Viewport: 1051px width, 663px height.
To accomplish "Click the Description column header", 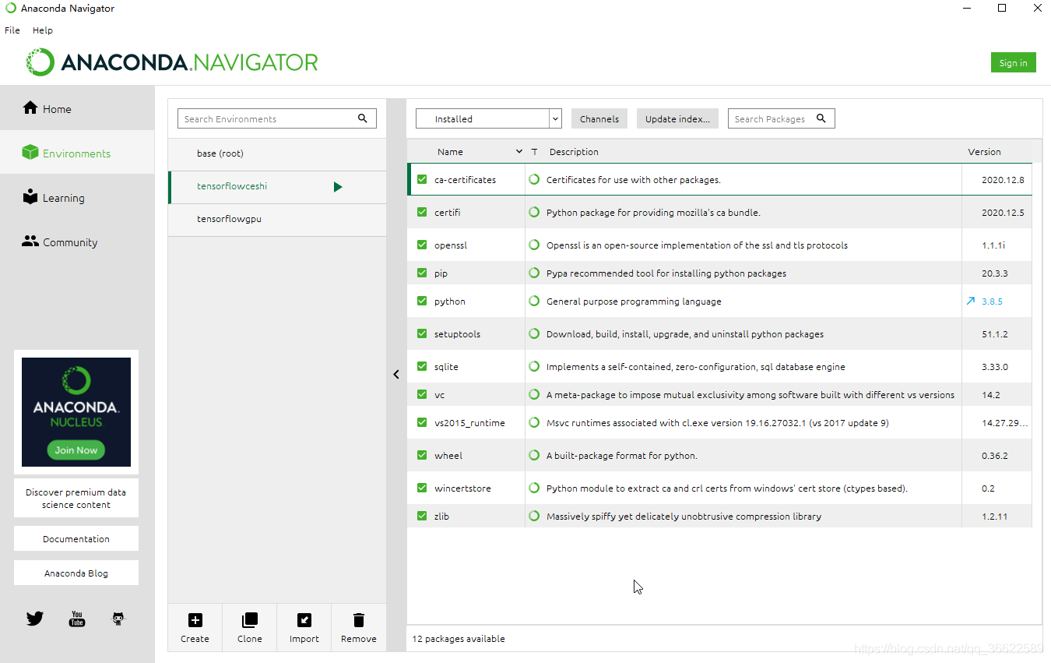I will point(574,152).
